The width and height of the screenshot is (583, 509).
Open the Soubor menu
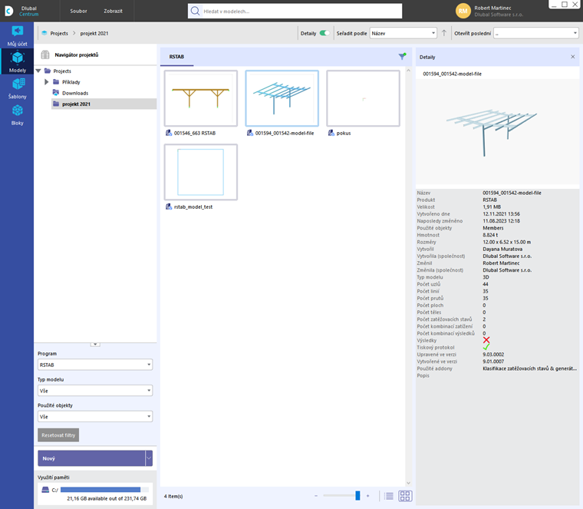(x=78, y=12)
